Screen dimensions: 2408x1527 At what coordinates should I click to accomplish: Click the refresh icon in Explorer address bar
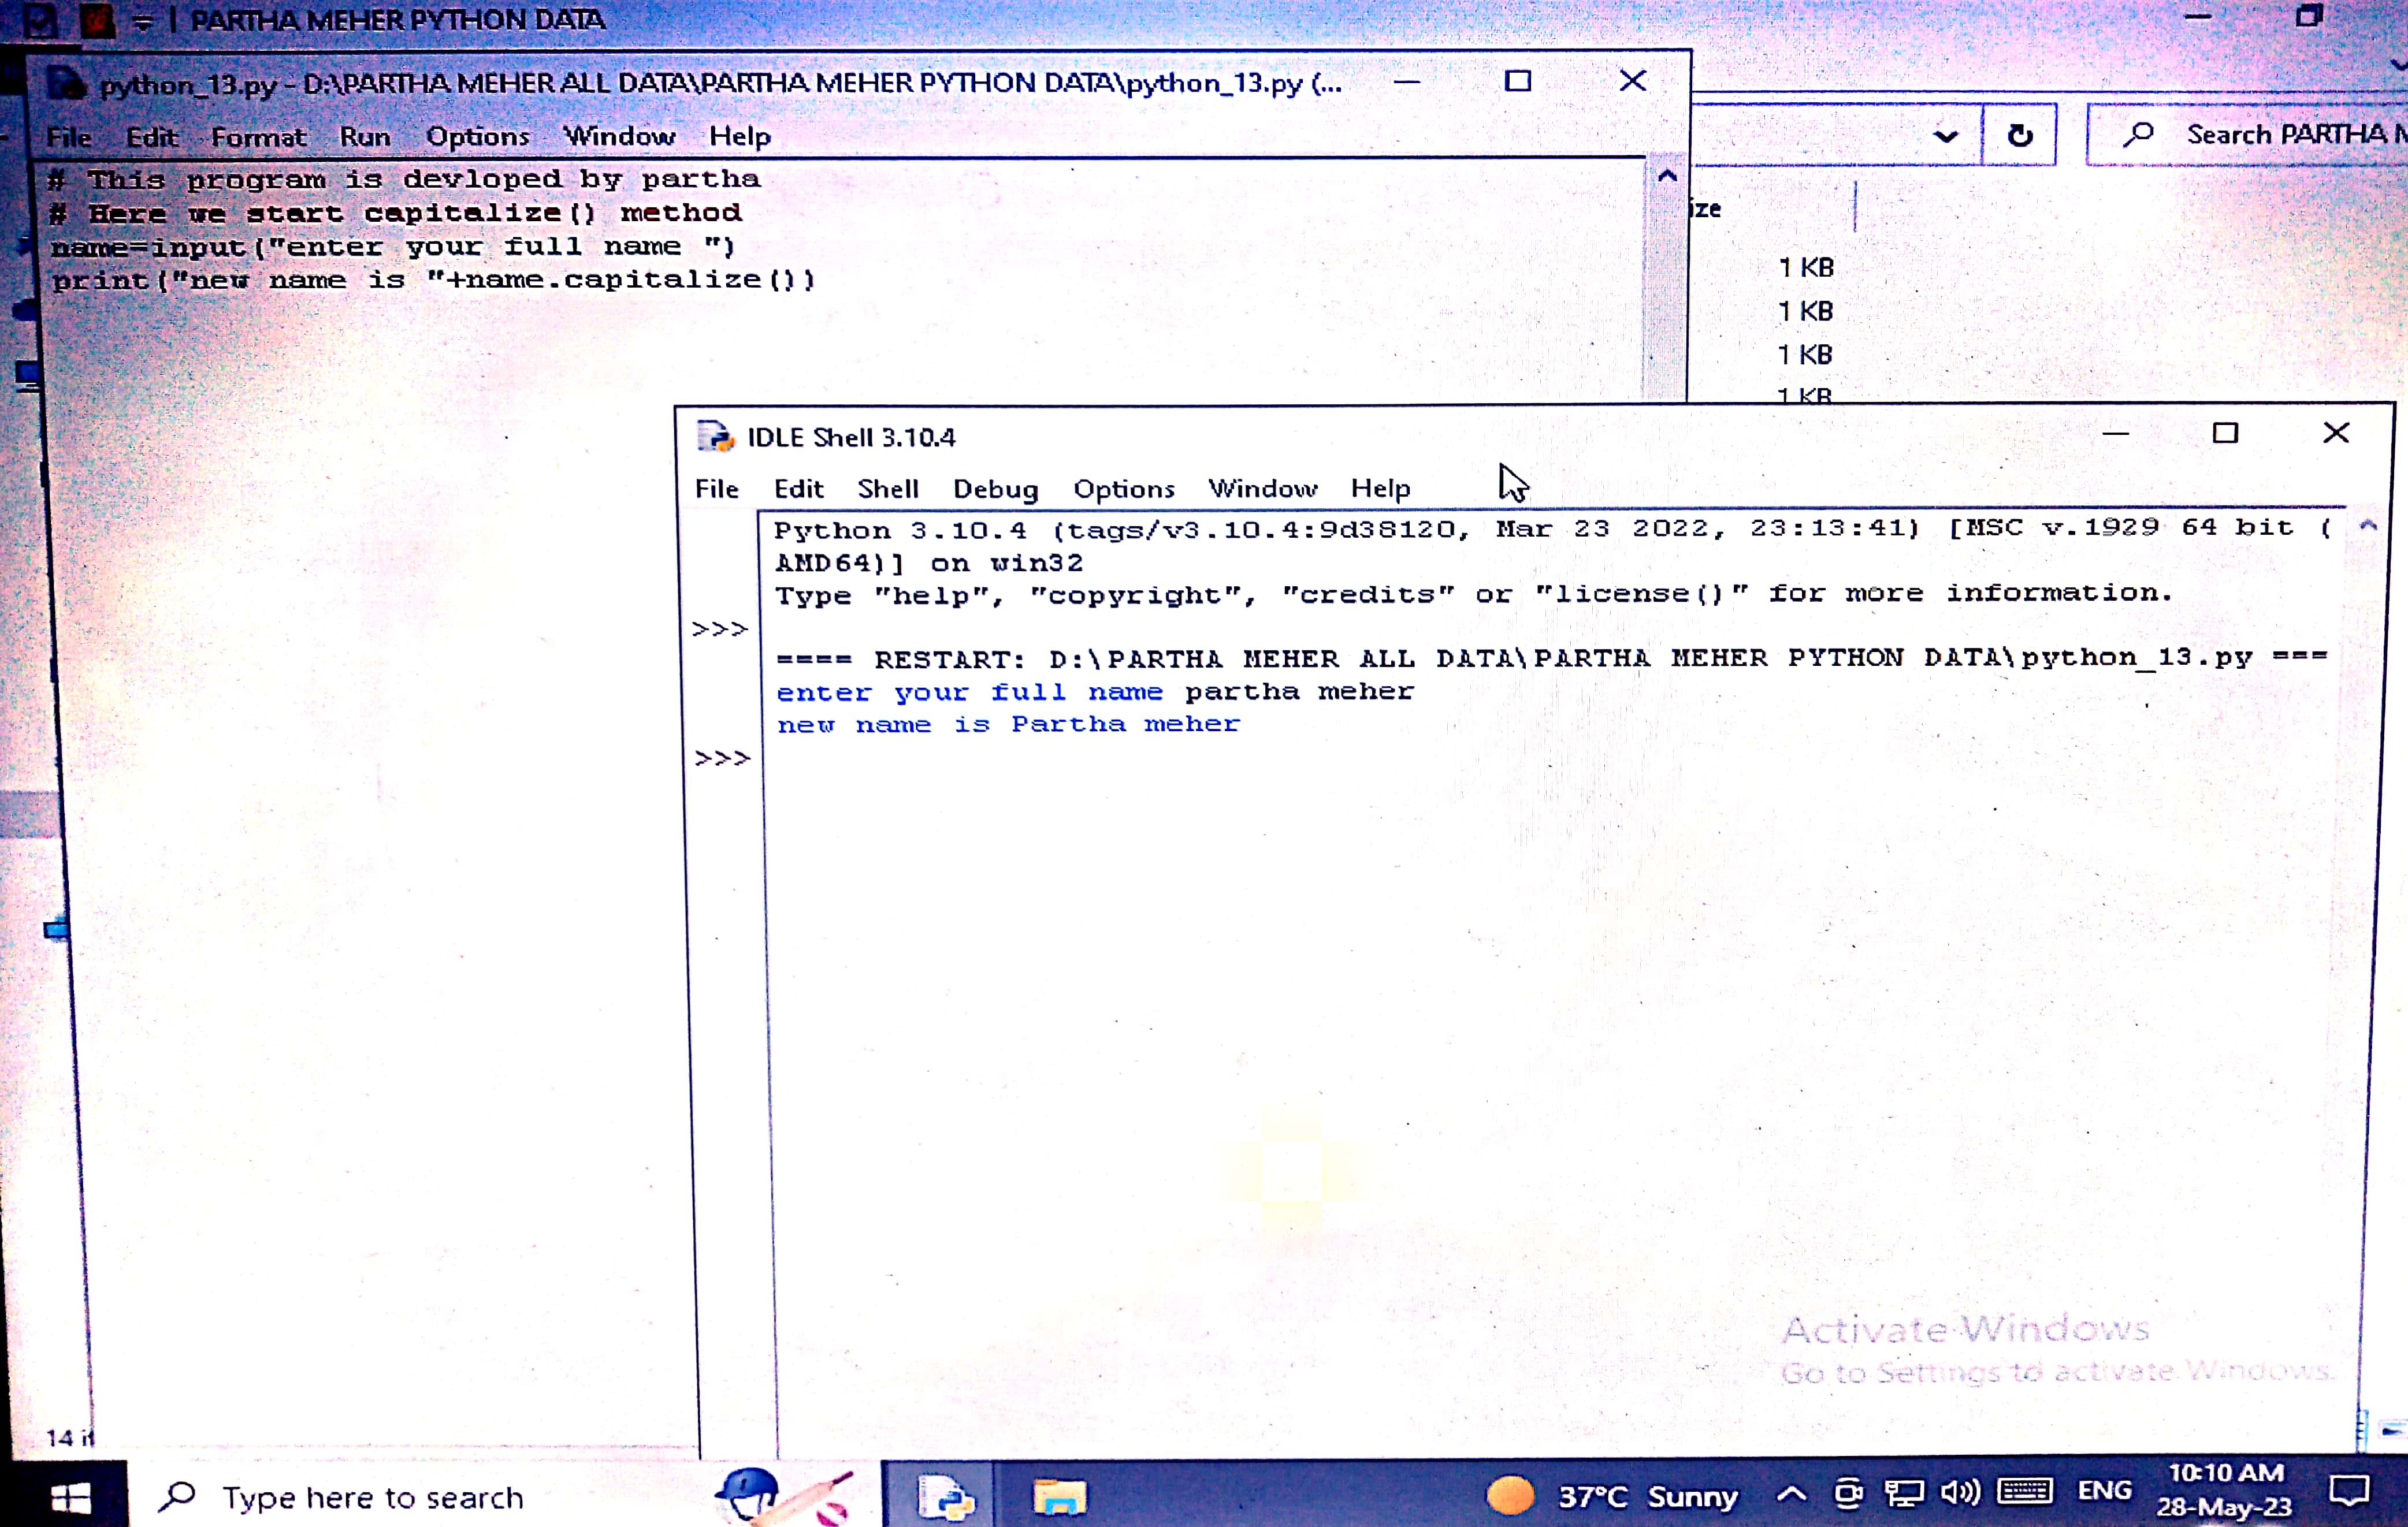click(x=2019, y=135)
